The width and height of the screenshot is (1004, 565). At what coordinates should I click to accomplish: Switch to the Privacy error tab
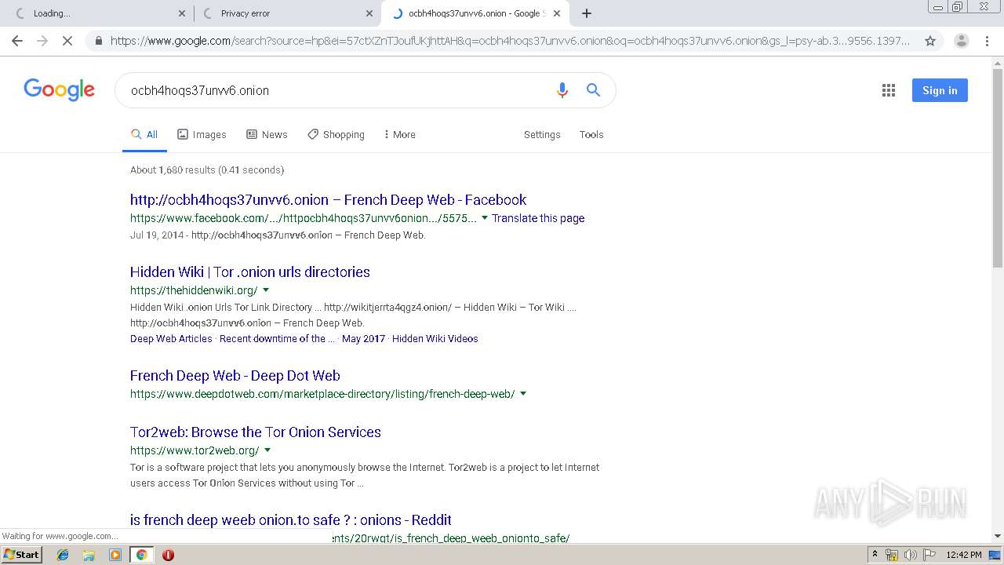click(x=286, y=13)
